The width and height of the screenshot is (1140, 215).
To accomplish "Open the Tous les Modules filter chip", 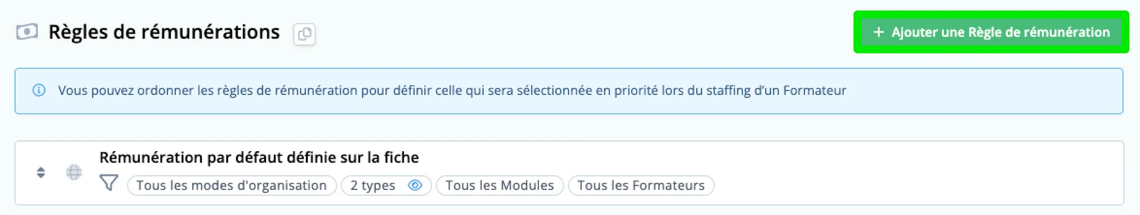I will [500, 185].
